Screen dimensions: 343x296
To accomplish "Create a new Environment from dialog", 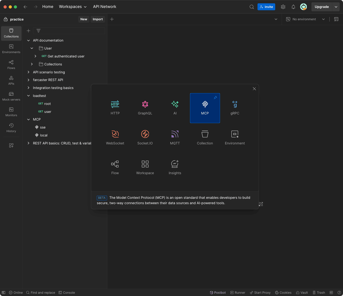I will [235, 138].
